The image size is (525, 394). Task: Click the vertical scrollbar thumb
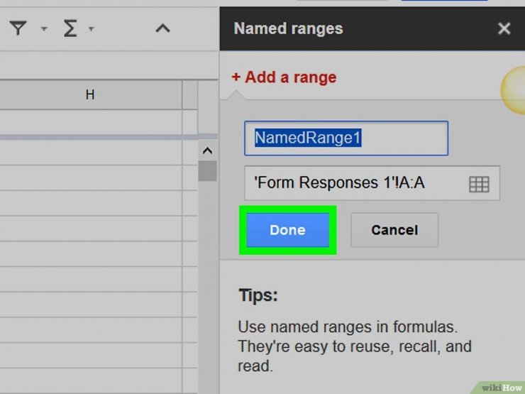point(208,171)
